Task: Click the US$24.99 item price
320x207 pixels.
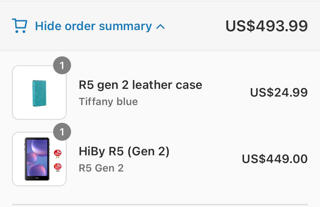Action: click(x=279, y=93)
